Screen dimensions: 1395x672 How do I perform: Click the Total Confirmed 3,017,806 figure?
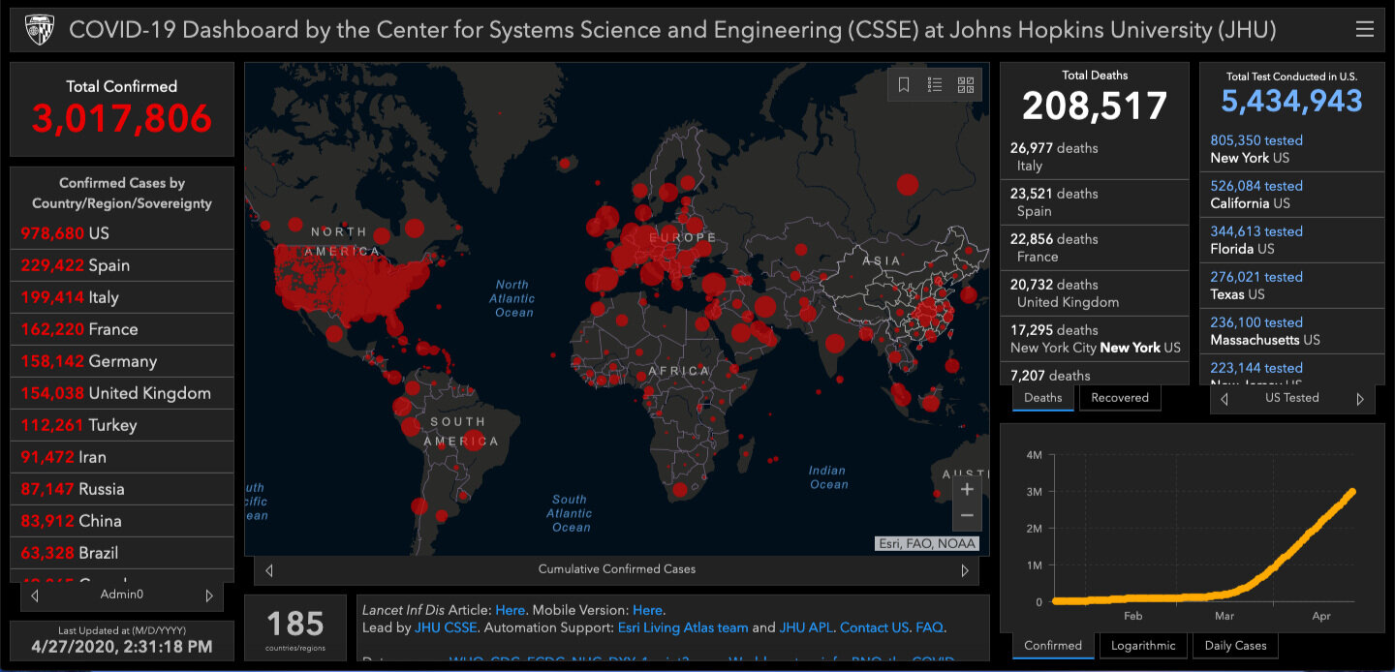[x=122, y=118]
